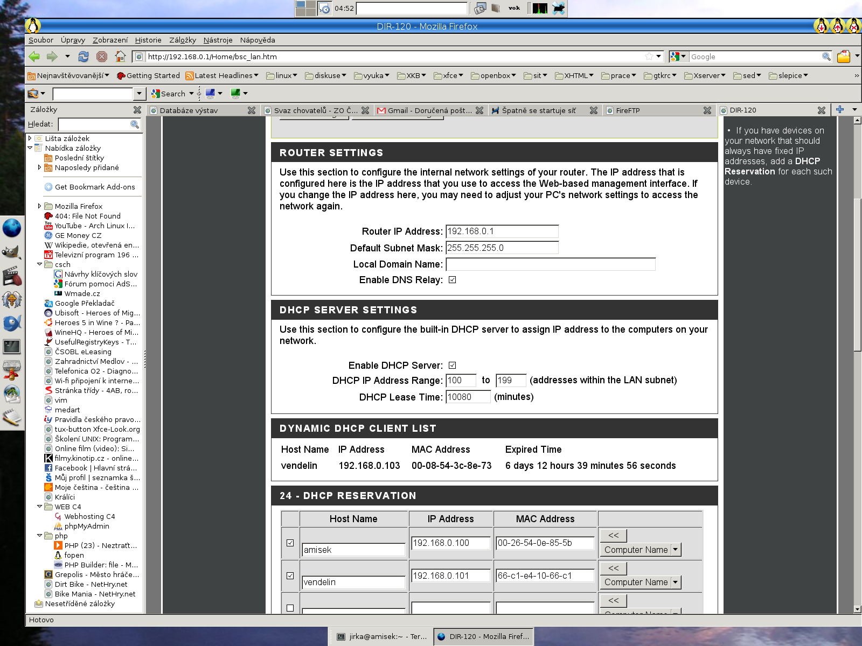Close the FireFTP tab
This screenshot has height=646, width=862.
(707, 110)
